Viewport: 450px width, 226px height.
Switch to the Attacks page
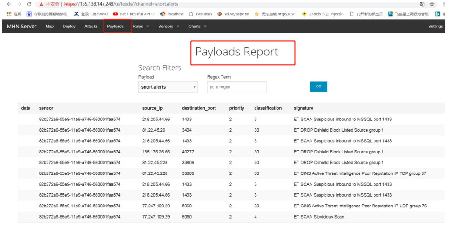(91, 27)
